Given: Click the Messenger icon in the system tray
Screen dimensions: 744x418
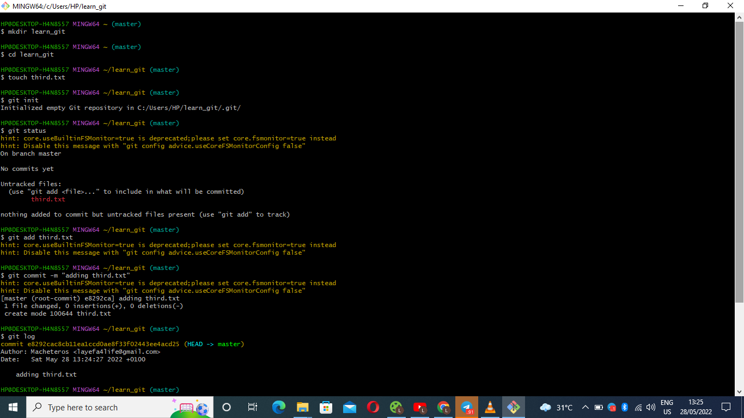Looking at the screenshot, I should click(612, 408).
